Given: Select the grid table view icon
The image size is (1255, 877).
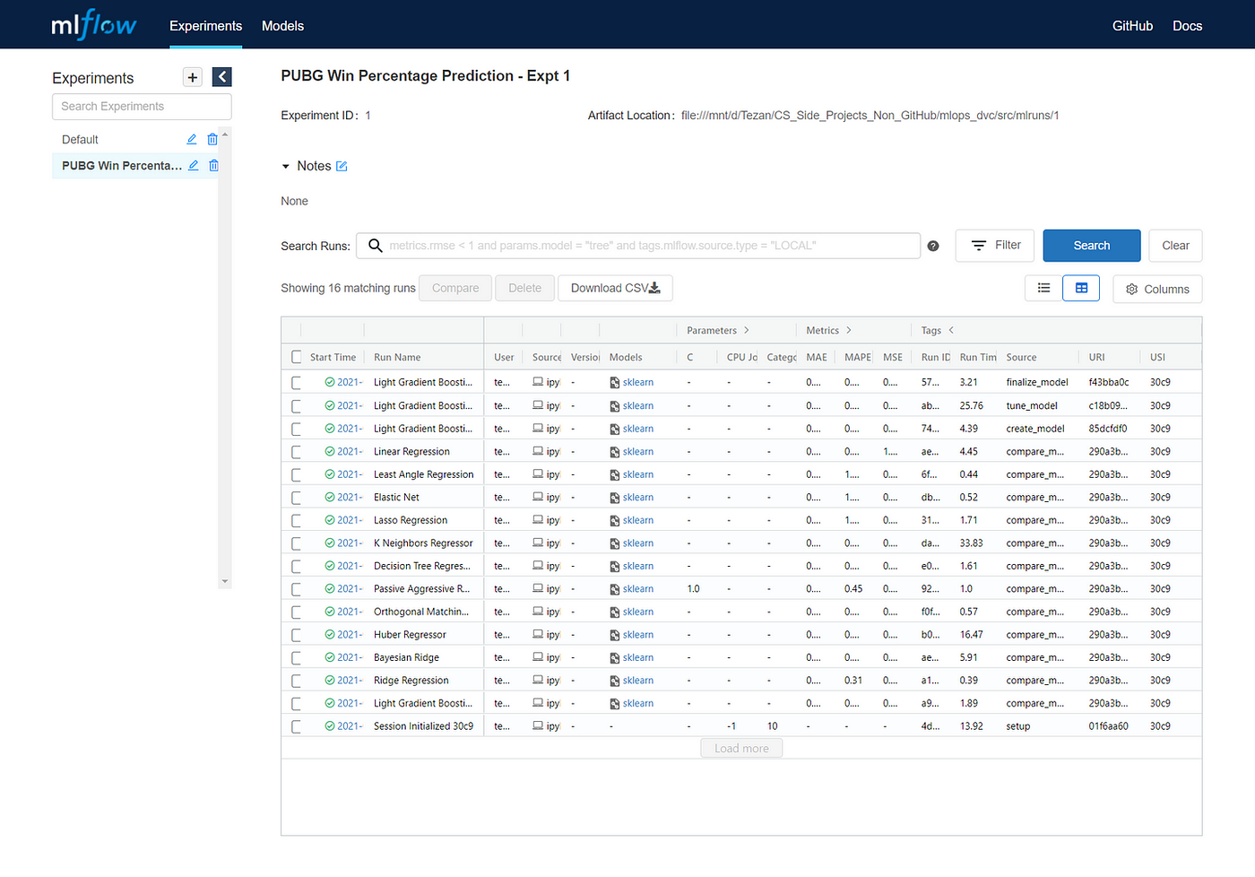Looking at the screenshot, I should tap(1081, 288).
